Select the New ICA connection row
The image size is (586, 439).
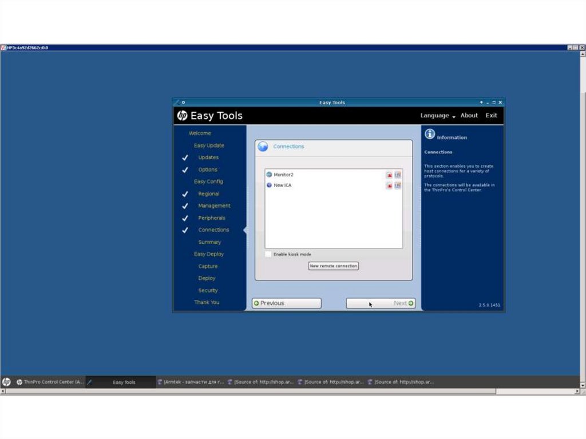coord(334,185)
